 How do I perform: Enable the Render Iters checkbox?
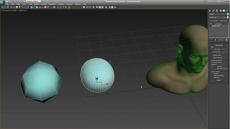point(212,52)
